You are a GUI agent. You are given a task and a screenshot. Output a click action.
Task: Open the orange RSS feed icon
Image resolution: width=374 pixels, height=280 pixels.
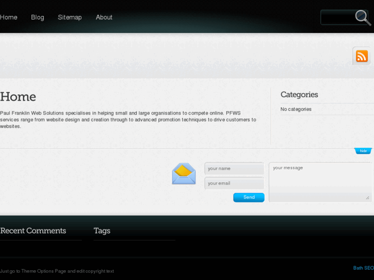[362, 56]
